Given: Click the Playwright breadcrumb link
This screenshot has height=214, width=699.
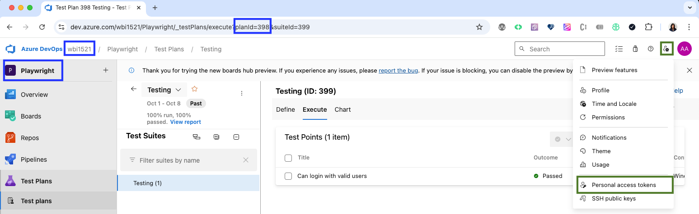Looking at the screenshot, I should [122, 49].
